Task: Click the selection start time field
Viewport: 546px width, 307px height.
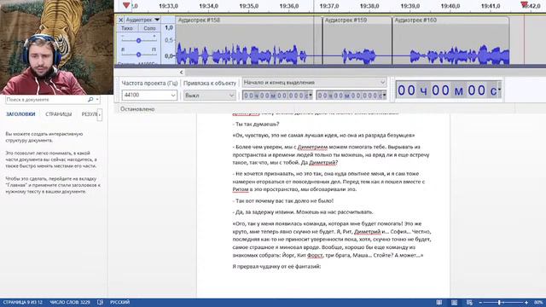Action: pos(275,96)
